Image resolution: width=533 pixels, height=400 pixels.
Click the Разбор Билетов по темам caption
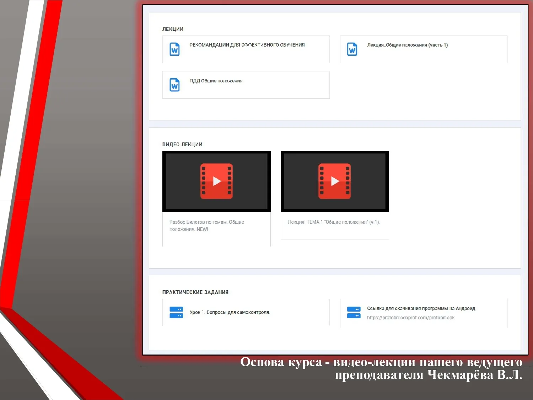point(207,226)
